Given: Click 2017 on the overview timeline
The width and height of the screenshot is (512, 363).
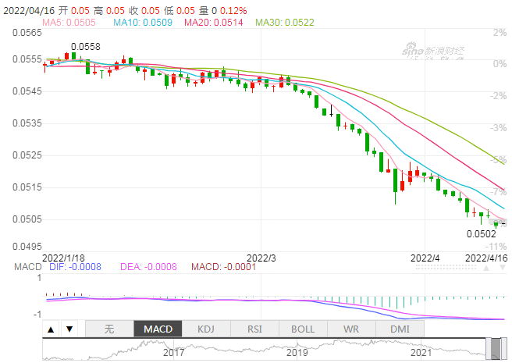Looking at the screenshot, I should [x=175, y=353].
